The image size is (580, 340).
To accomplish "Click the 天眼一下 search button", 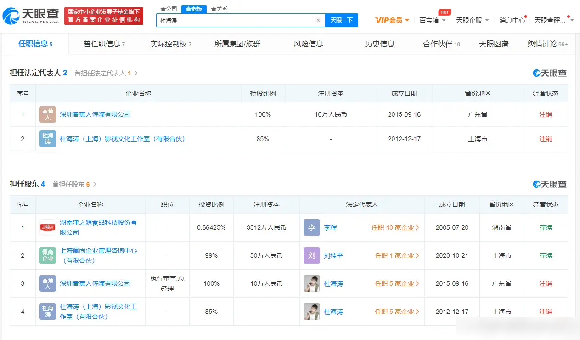I will click(341, 20).
